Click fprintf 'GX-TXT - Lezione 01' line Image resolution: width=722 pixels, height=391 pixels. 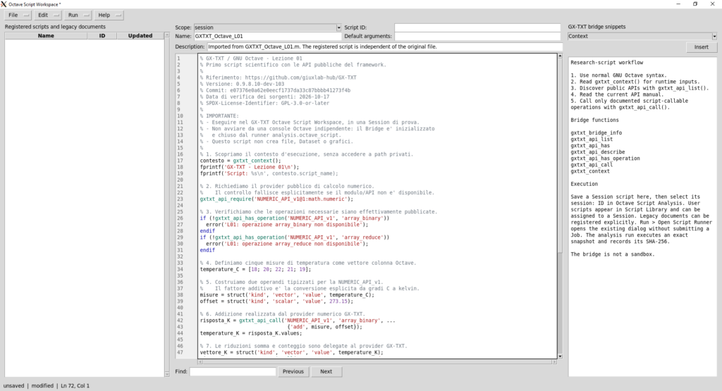[x=249, y=168]
